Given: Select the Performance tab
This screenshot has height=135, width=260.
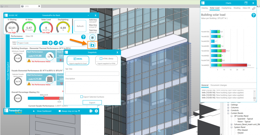Looking at the screenshot, I should pos(17,36).
